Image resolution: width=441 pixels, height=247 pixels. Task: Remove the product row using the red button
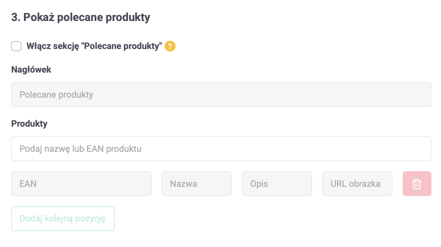click(x=417, y=184)
